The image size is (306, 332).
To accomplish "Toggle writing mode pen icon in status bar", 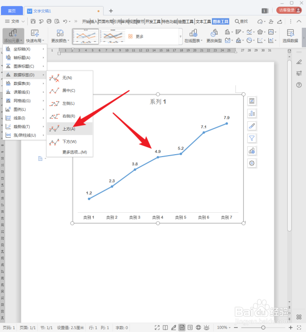I will 174,328.
